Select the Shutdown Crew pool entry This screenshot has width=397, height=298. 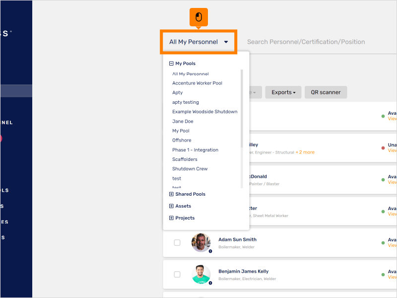[190, 168]
